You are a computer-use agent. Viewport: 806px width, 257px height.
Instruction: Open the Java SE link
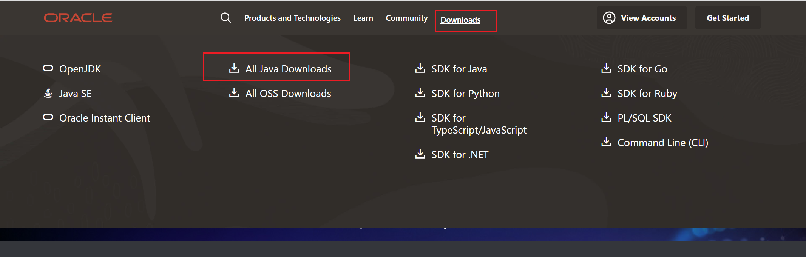75,94
